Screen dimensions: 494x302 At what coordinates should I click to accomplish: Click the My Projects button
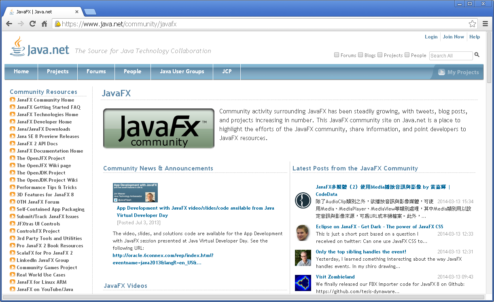tap(458, 72)
